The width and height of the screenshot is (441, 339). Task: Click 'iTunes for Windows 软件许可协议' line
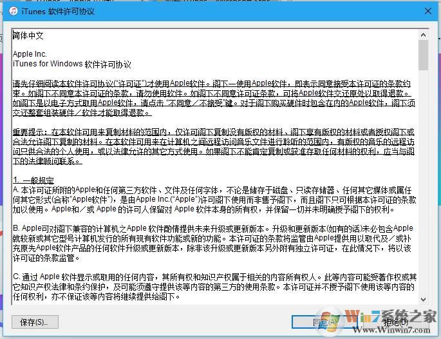[71, 64]
